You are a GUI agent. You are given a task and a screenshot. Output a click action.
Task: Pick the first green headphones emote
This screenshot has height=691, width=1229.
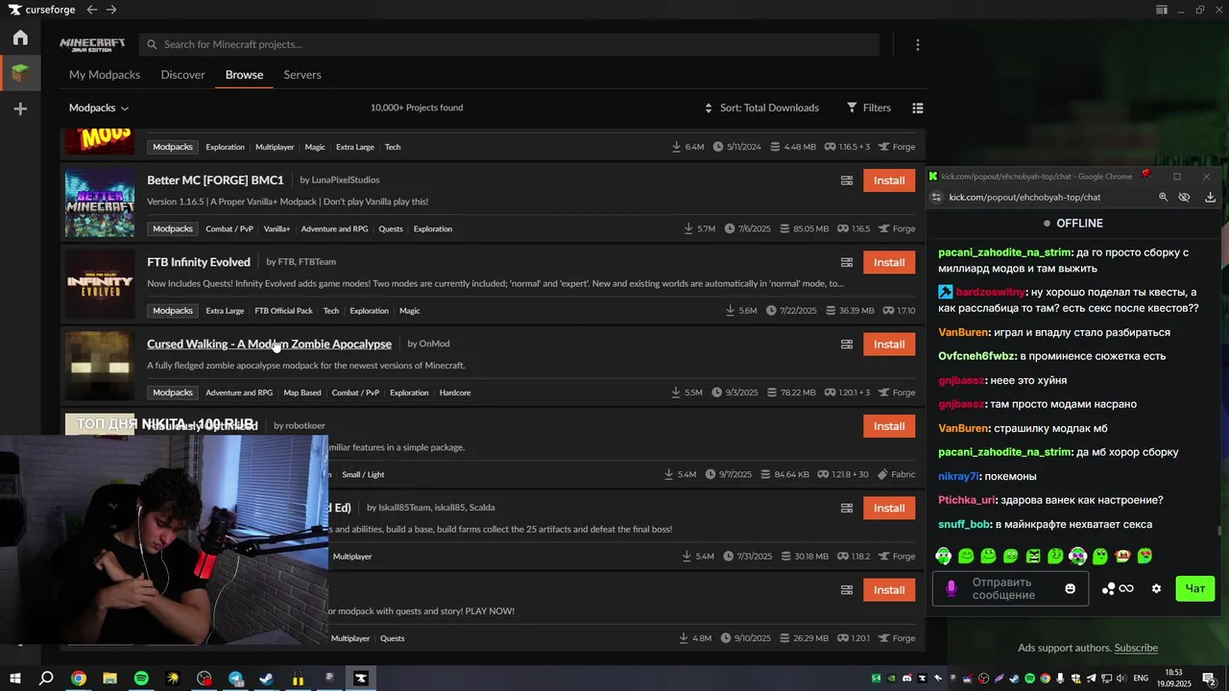944,556
